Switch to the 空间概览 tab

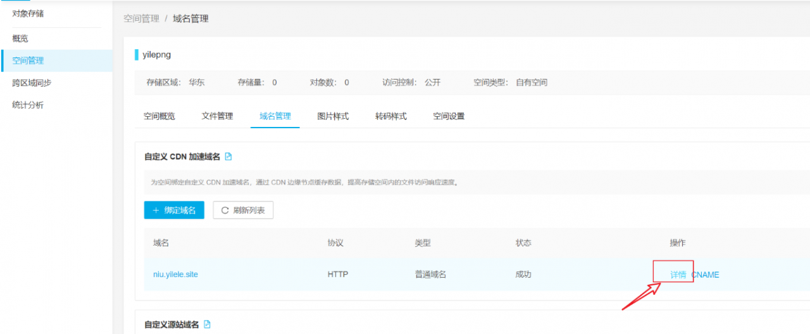click(159, 116)
